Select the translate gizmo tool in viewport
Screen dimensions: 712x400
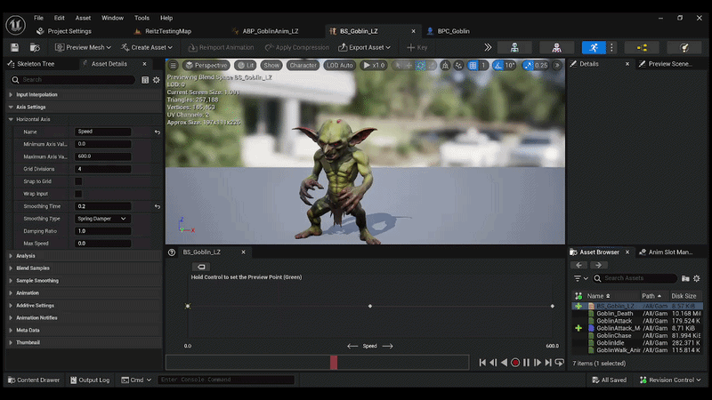click(409, 65)
